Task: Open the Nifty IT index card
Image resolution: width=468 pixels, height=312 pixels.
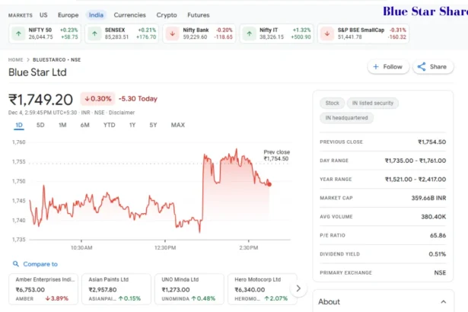Action: click(x=277, y=33)
